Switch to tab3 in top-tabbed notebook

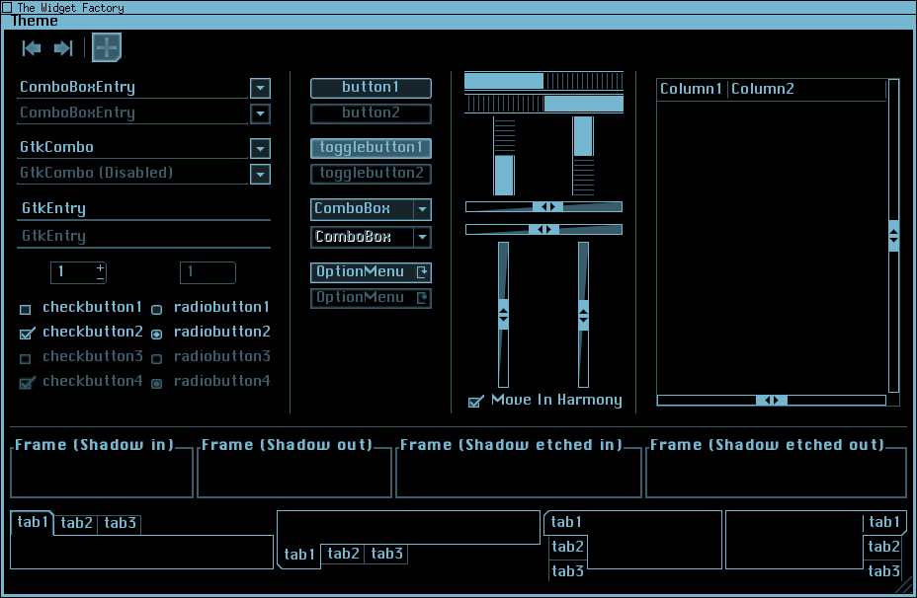click(120, 523)
